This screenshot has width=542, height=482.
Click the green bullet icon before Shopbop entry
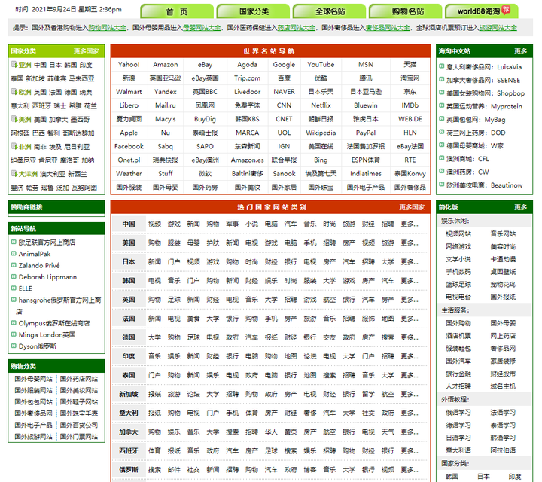click(x=441, y=93)
